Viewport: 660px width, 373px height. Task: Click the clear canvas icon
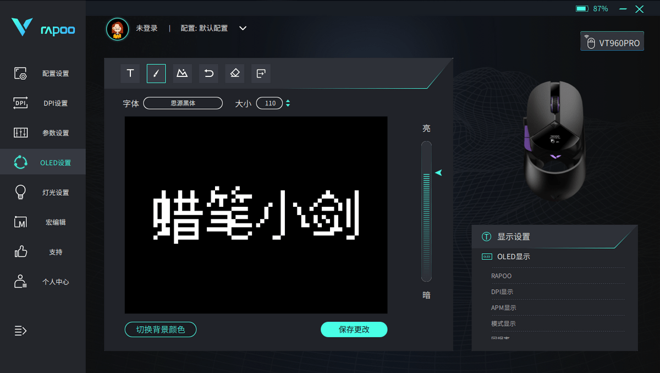pyautogui.click(x=261, y=73)
